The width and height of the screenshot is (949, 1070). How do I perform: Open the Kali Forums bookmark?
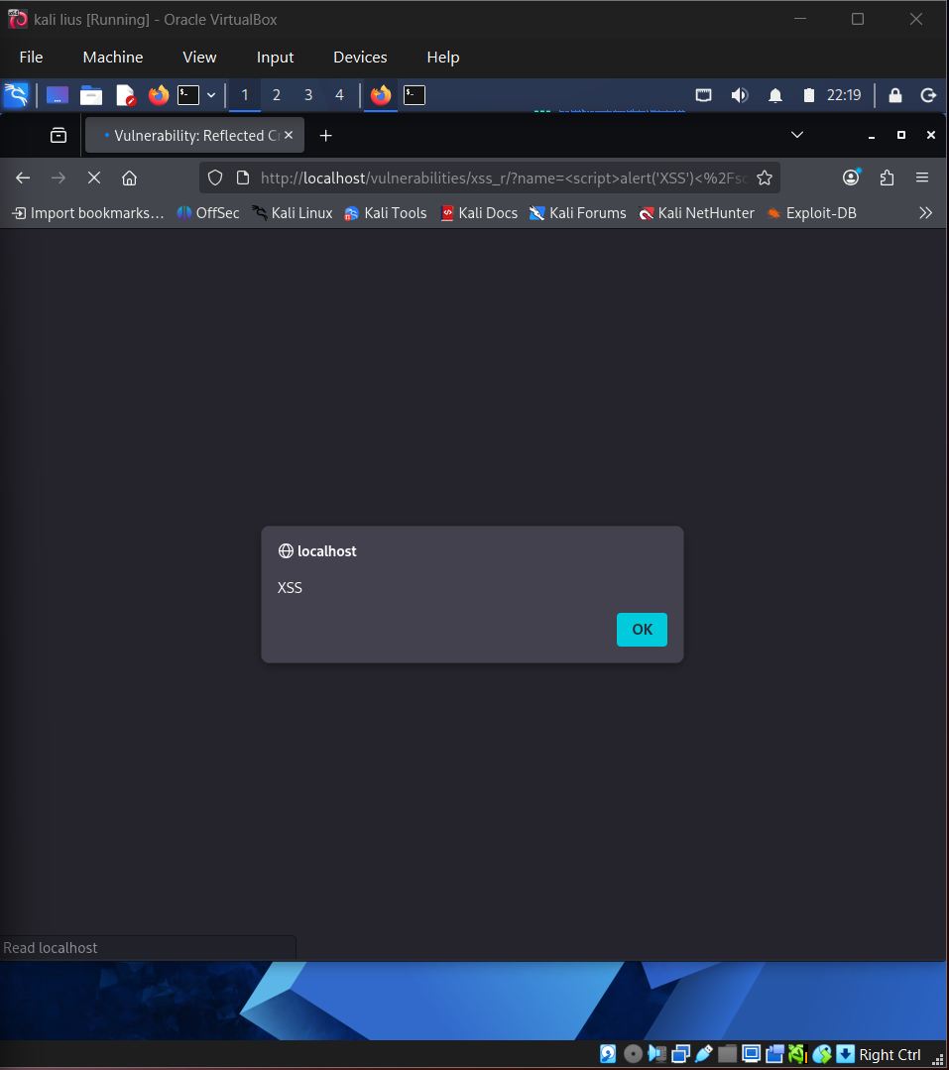578,213
